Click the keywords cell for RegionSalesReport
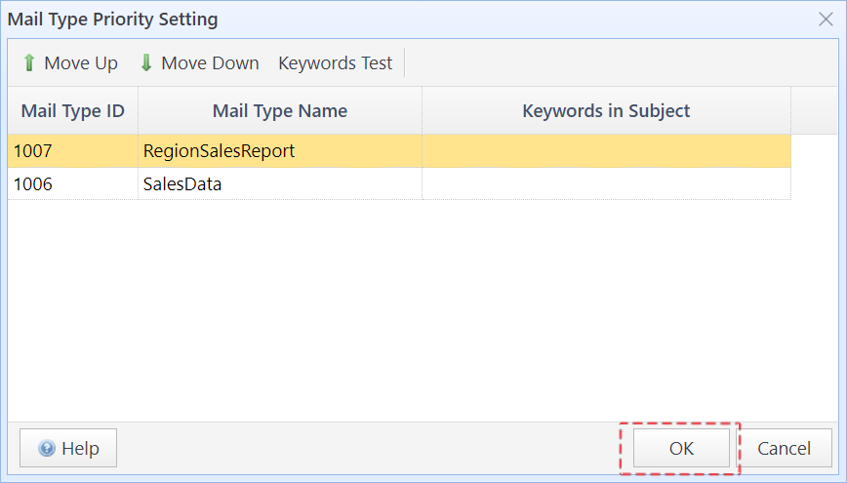 click(x=606, y=151)
